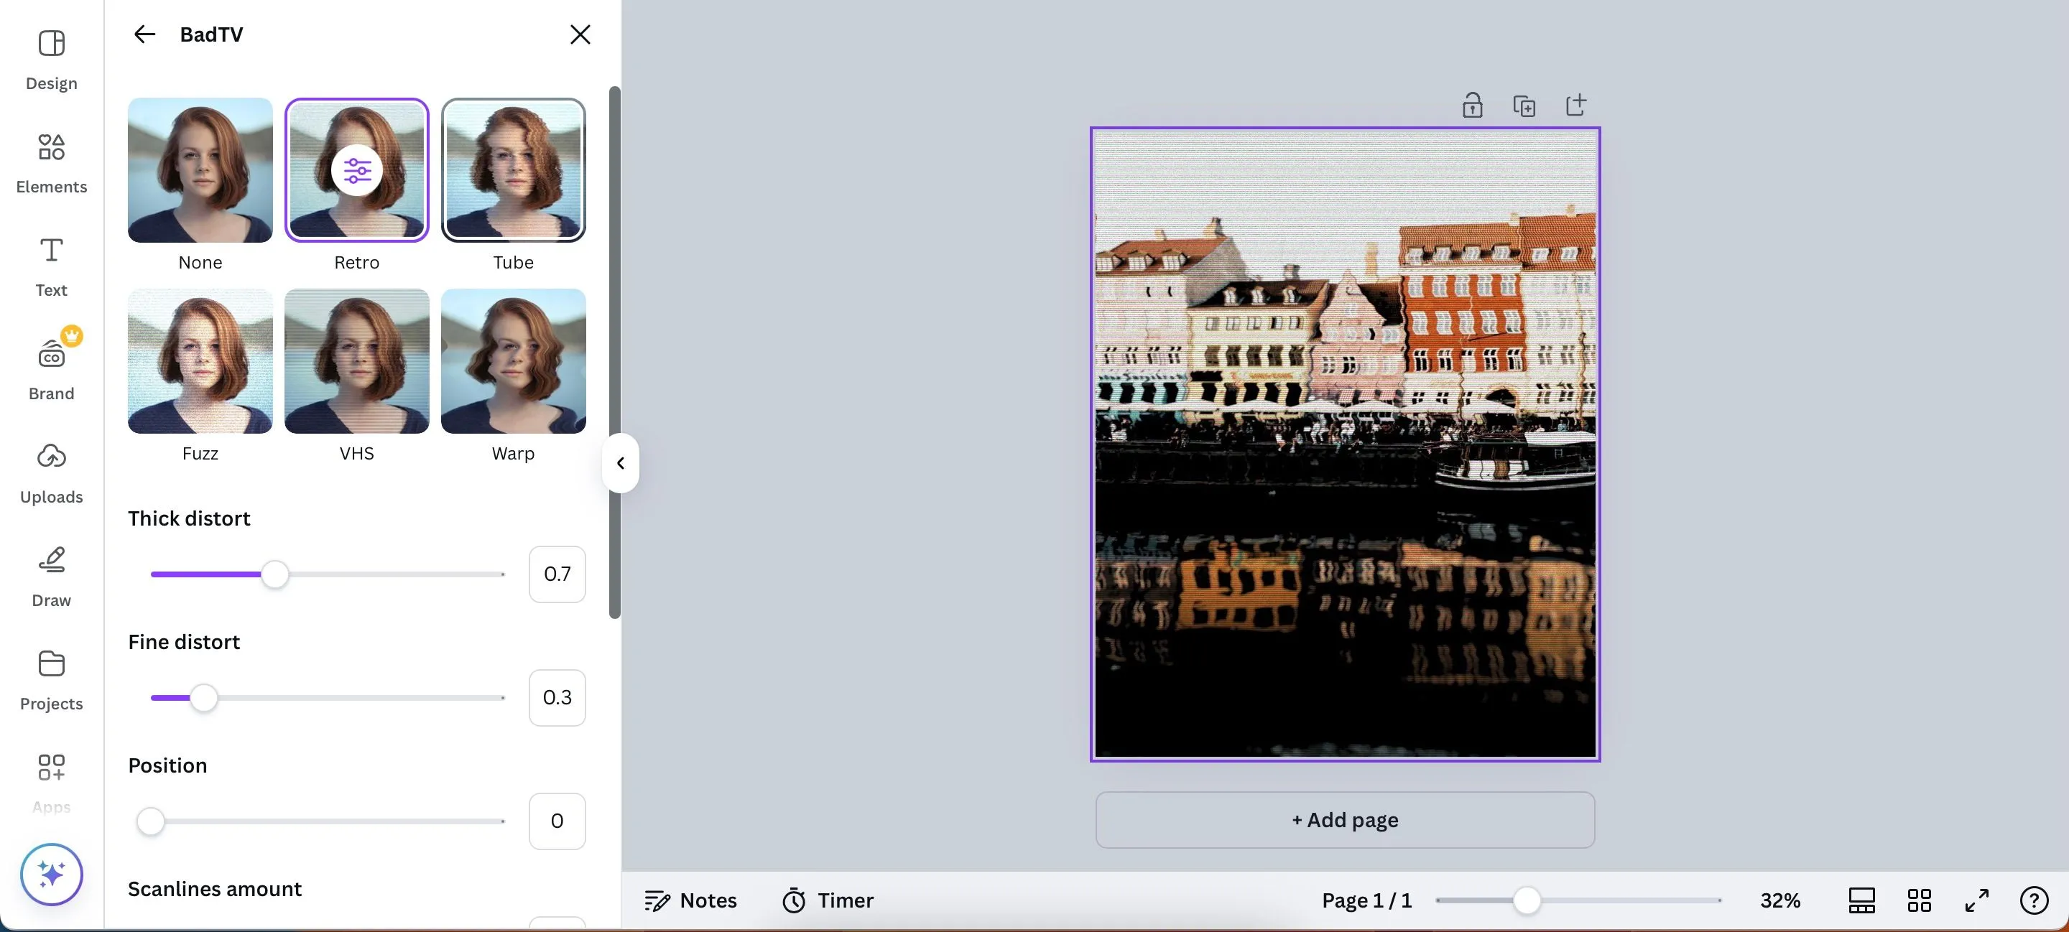
Task: Duplicate the page
Action: pyautogui.click(x=1524, y=105)
